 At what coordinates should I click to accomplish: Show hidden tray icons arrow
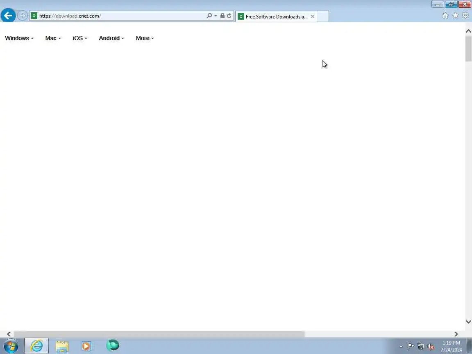pyautogui.click(x=401, y=347)
